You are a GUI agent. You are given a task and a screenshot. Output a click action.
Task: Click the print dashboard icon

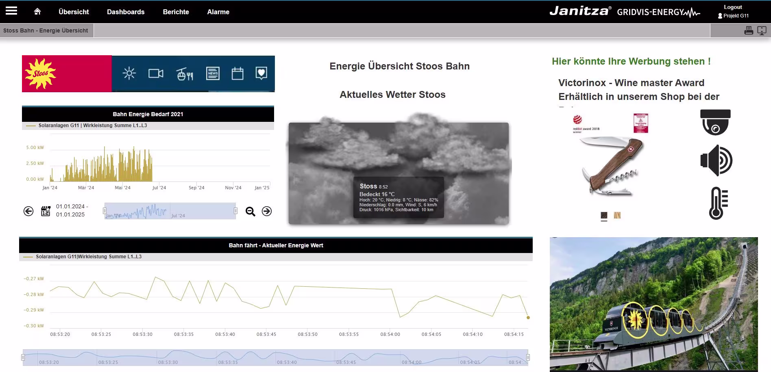[x=749, y=30]
